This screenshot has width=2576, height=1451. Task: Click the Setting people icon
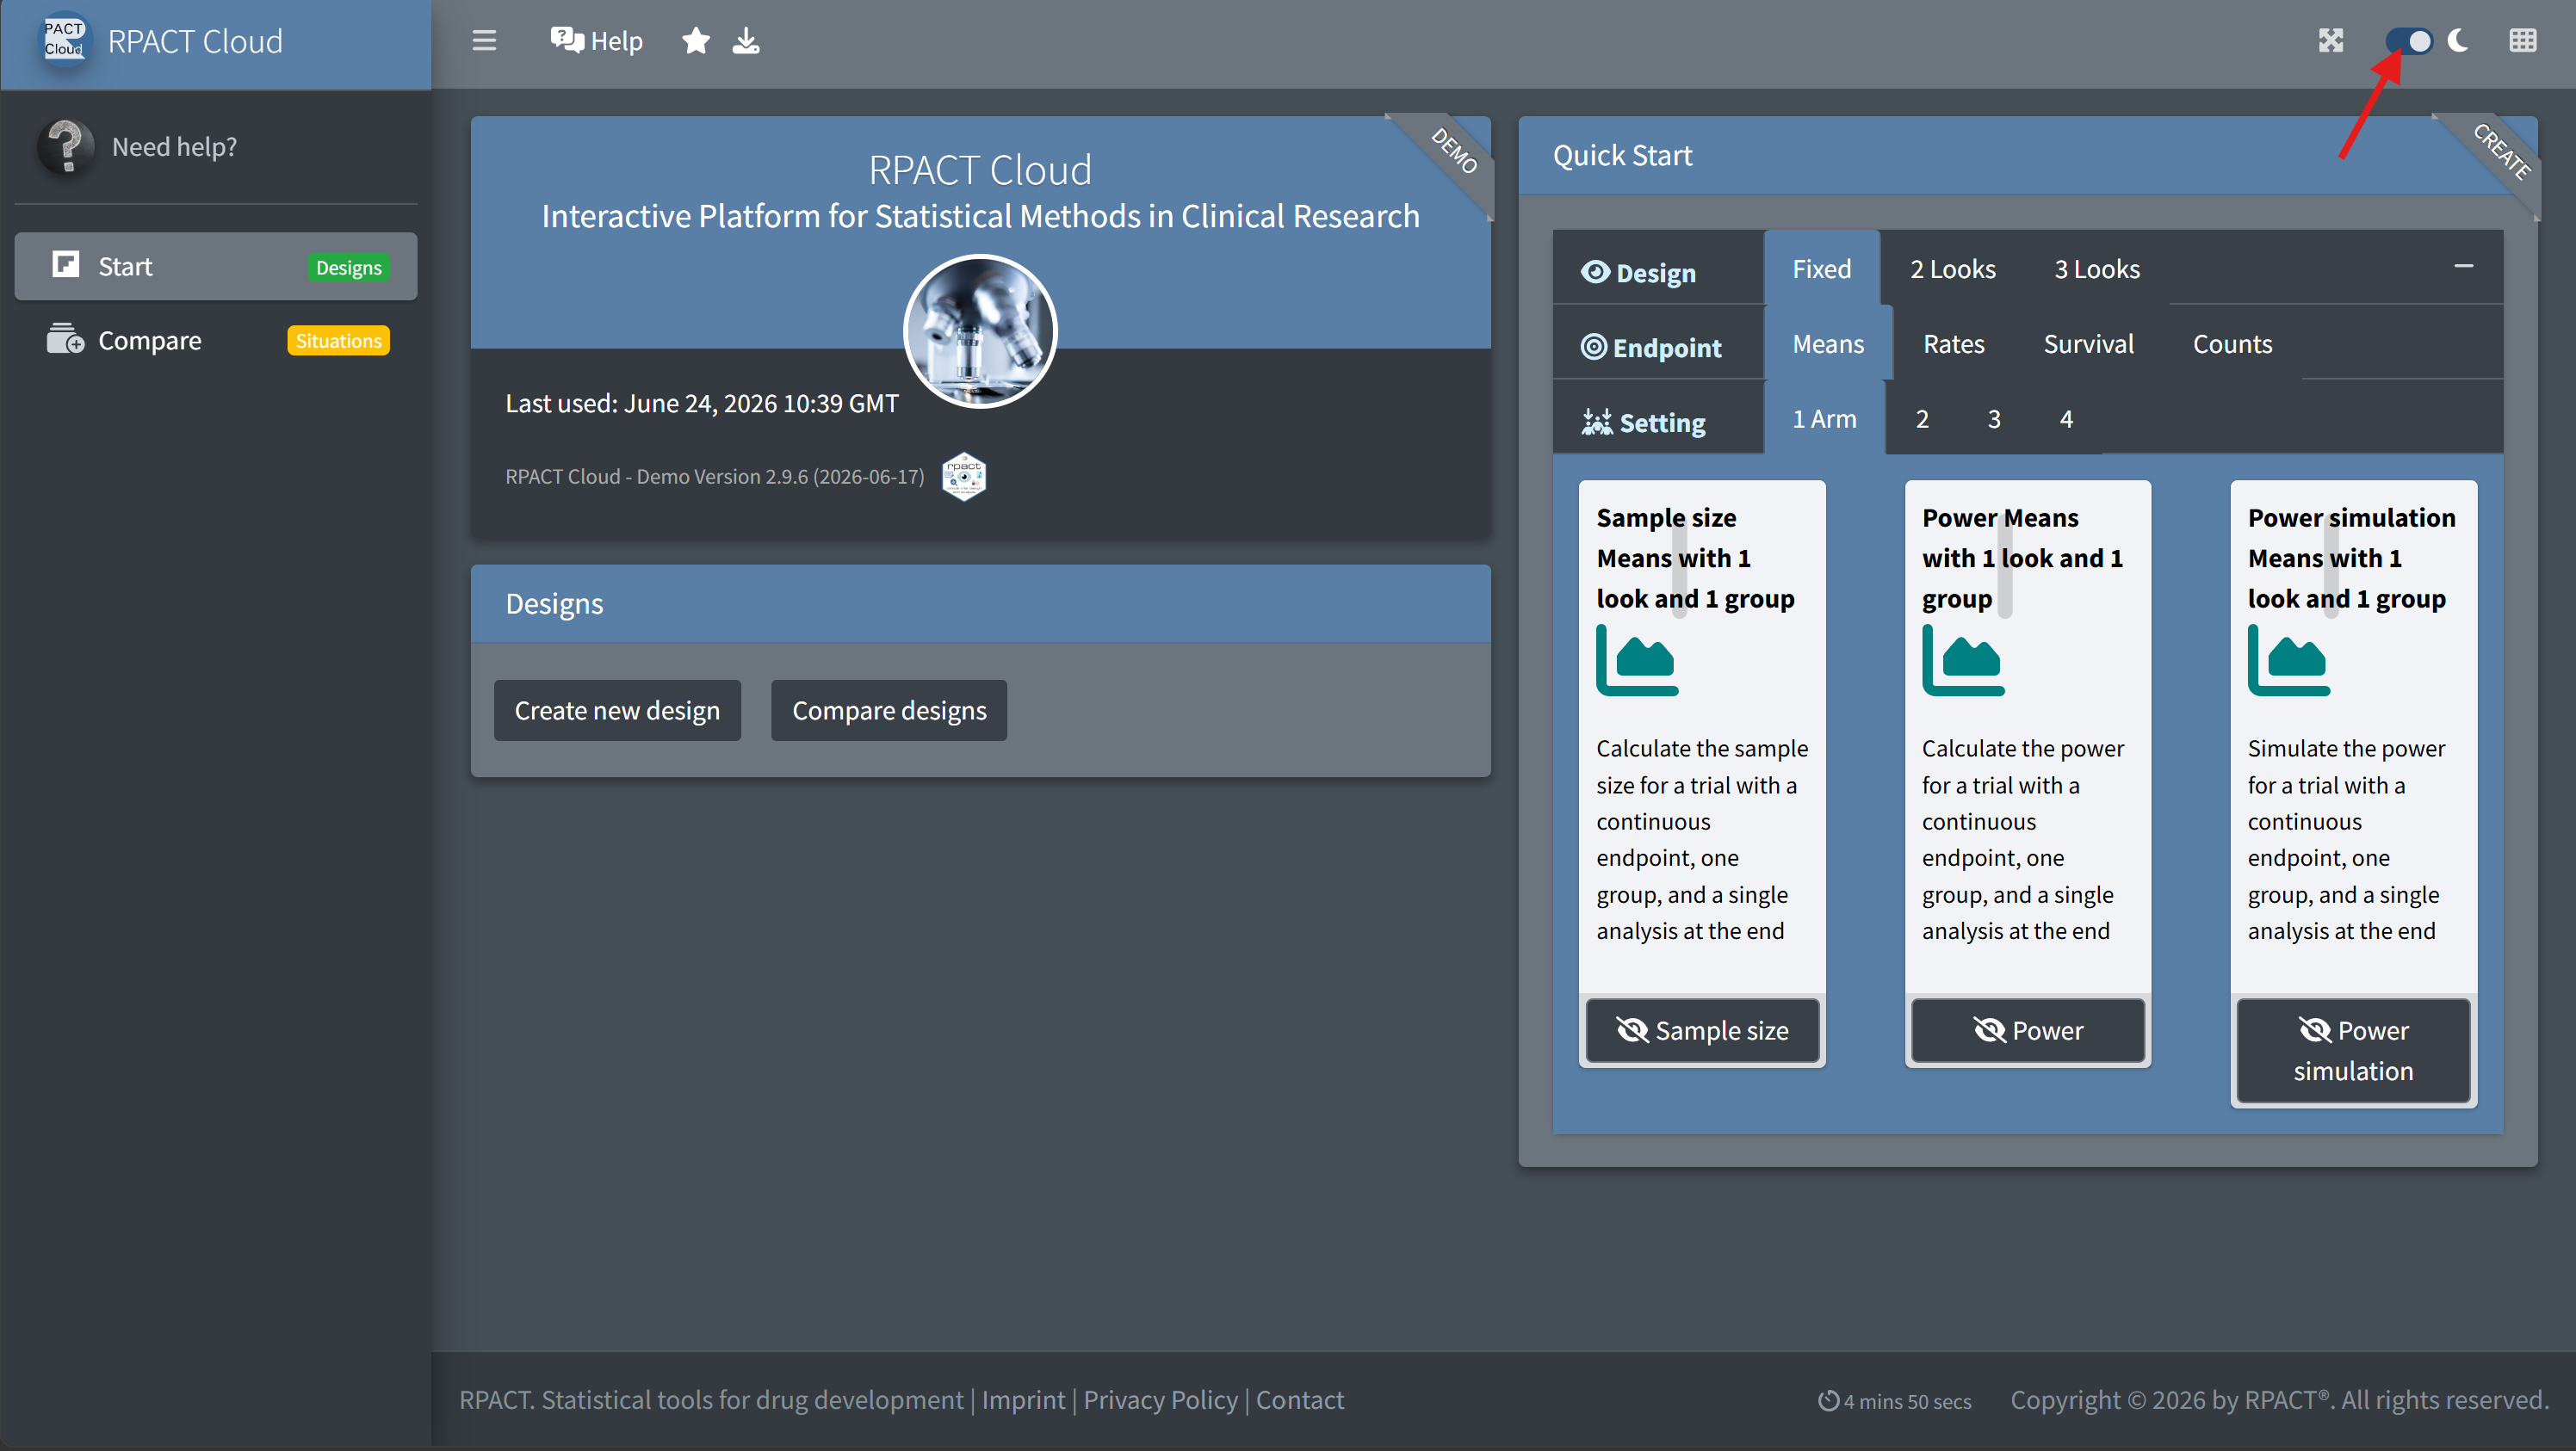[x=1597, y=422]
